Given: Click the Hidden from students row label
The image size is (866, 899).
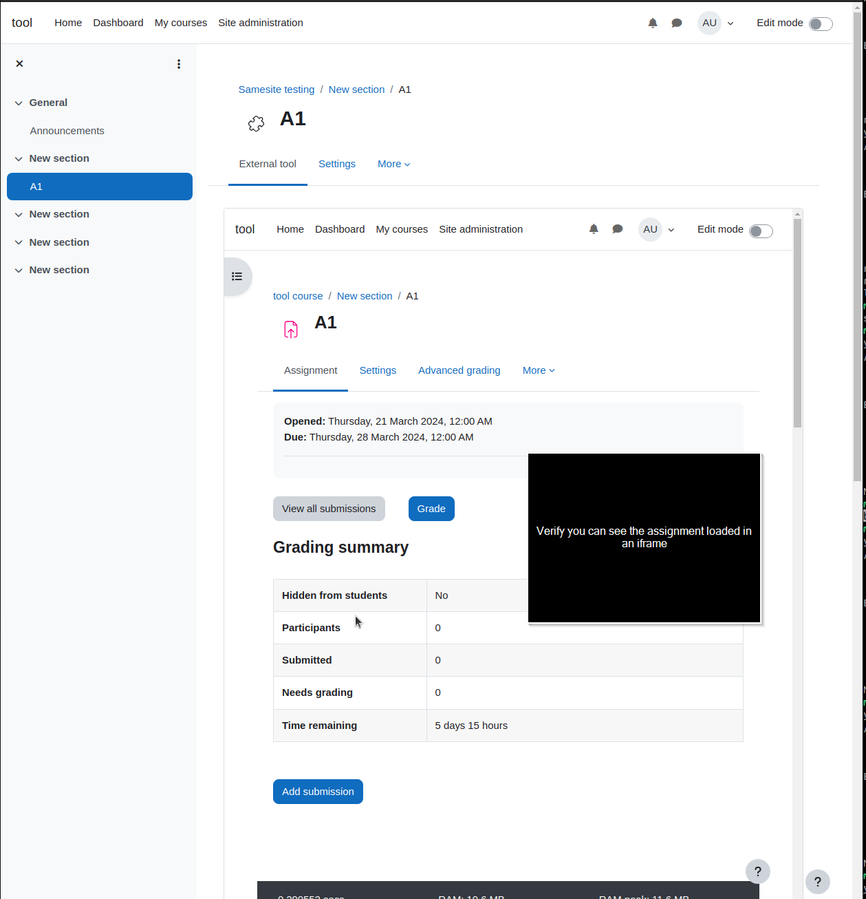Looking at the screenshot, I should click(x=334, y=595).
